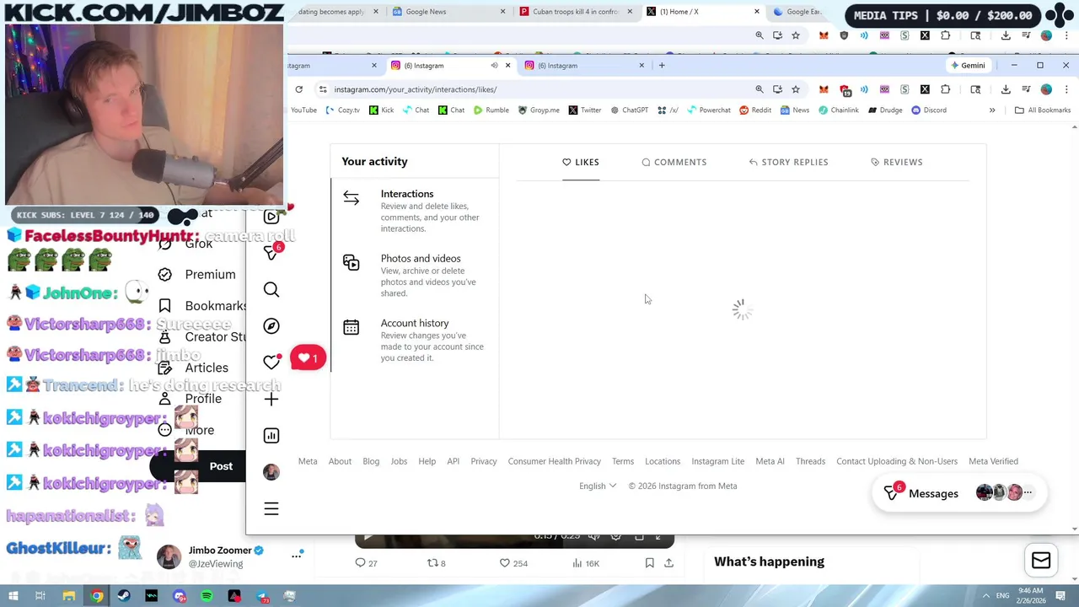Viewport: 1079px width, 607px height.
Task: Open Instagram Reels icon in sidebar
Action: point(271,217)
